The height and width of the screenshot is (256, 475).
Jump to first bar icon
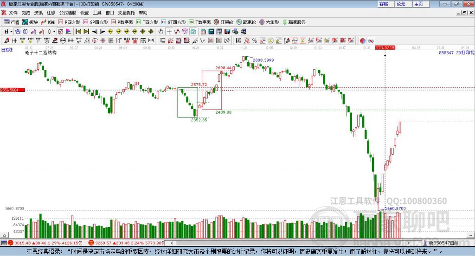coord(78,32)
